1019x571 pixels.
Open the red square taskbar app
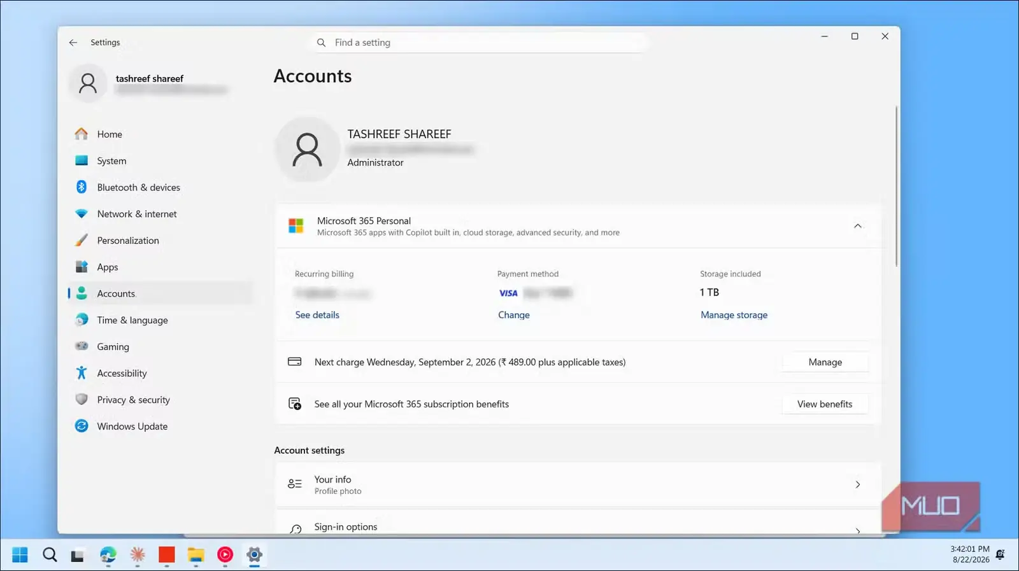click(x=167, y=555)
